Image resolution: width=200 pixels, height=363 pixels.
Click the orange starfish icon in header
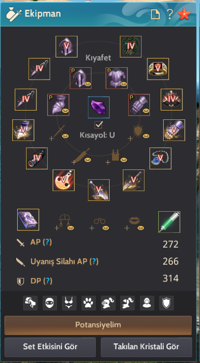click(x=184, y=14)
